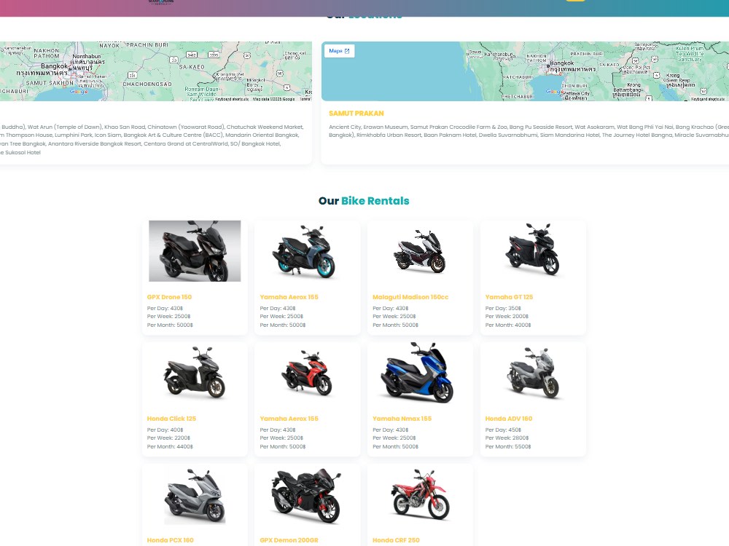
Task: Select the 'Our Bike Rentals' section heading
Action: [x=364, y=201]
